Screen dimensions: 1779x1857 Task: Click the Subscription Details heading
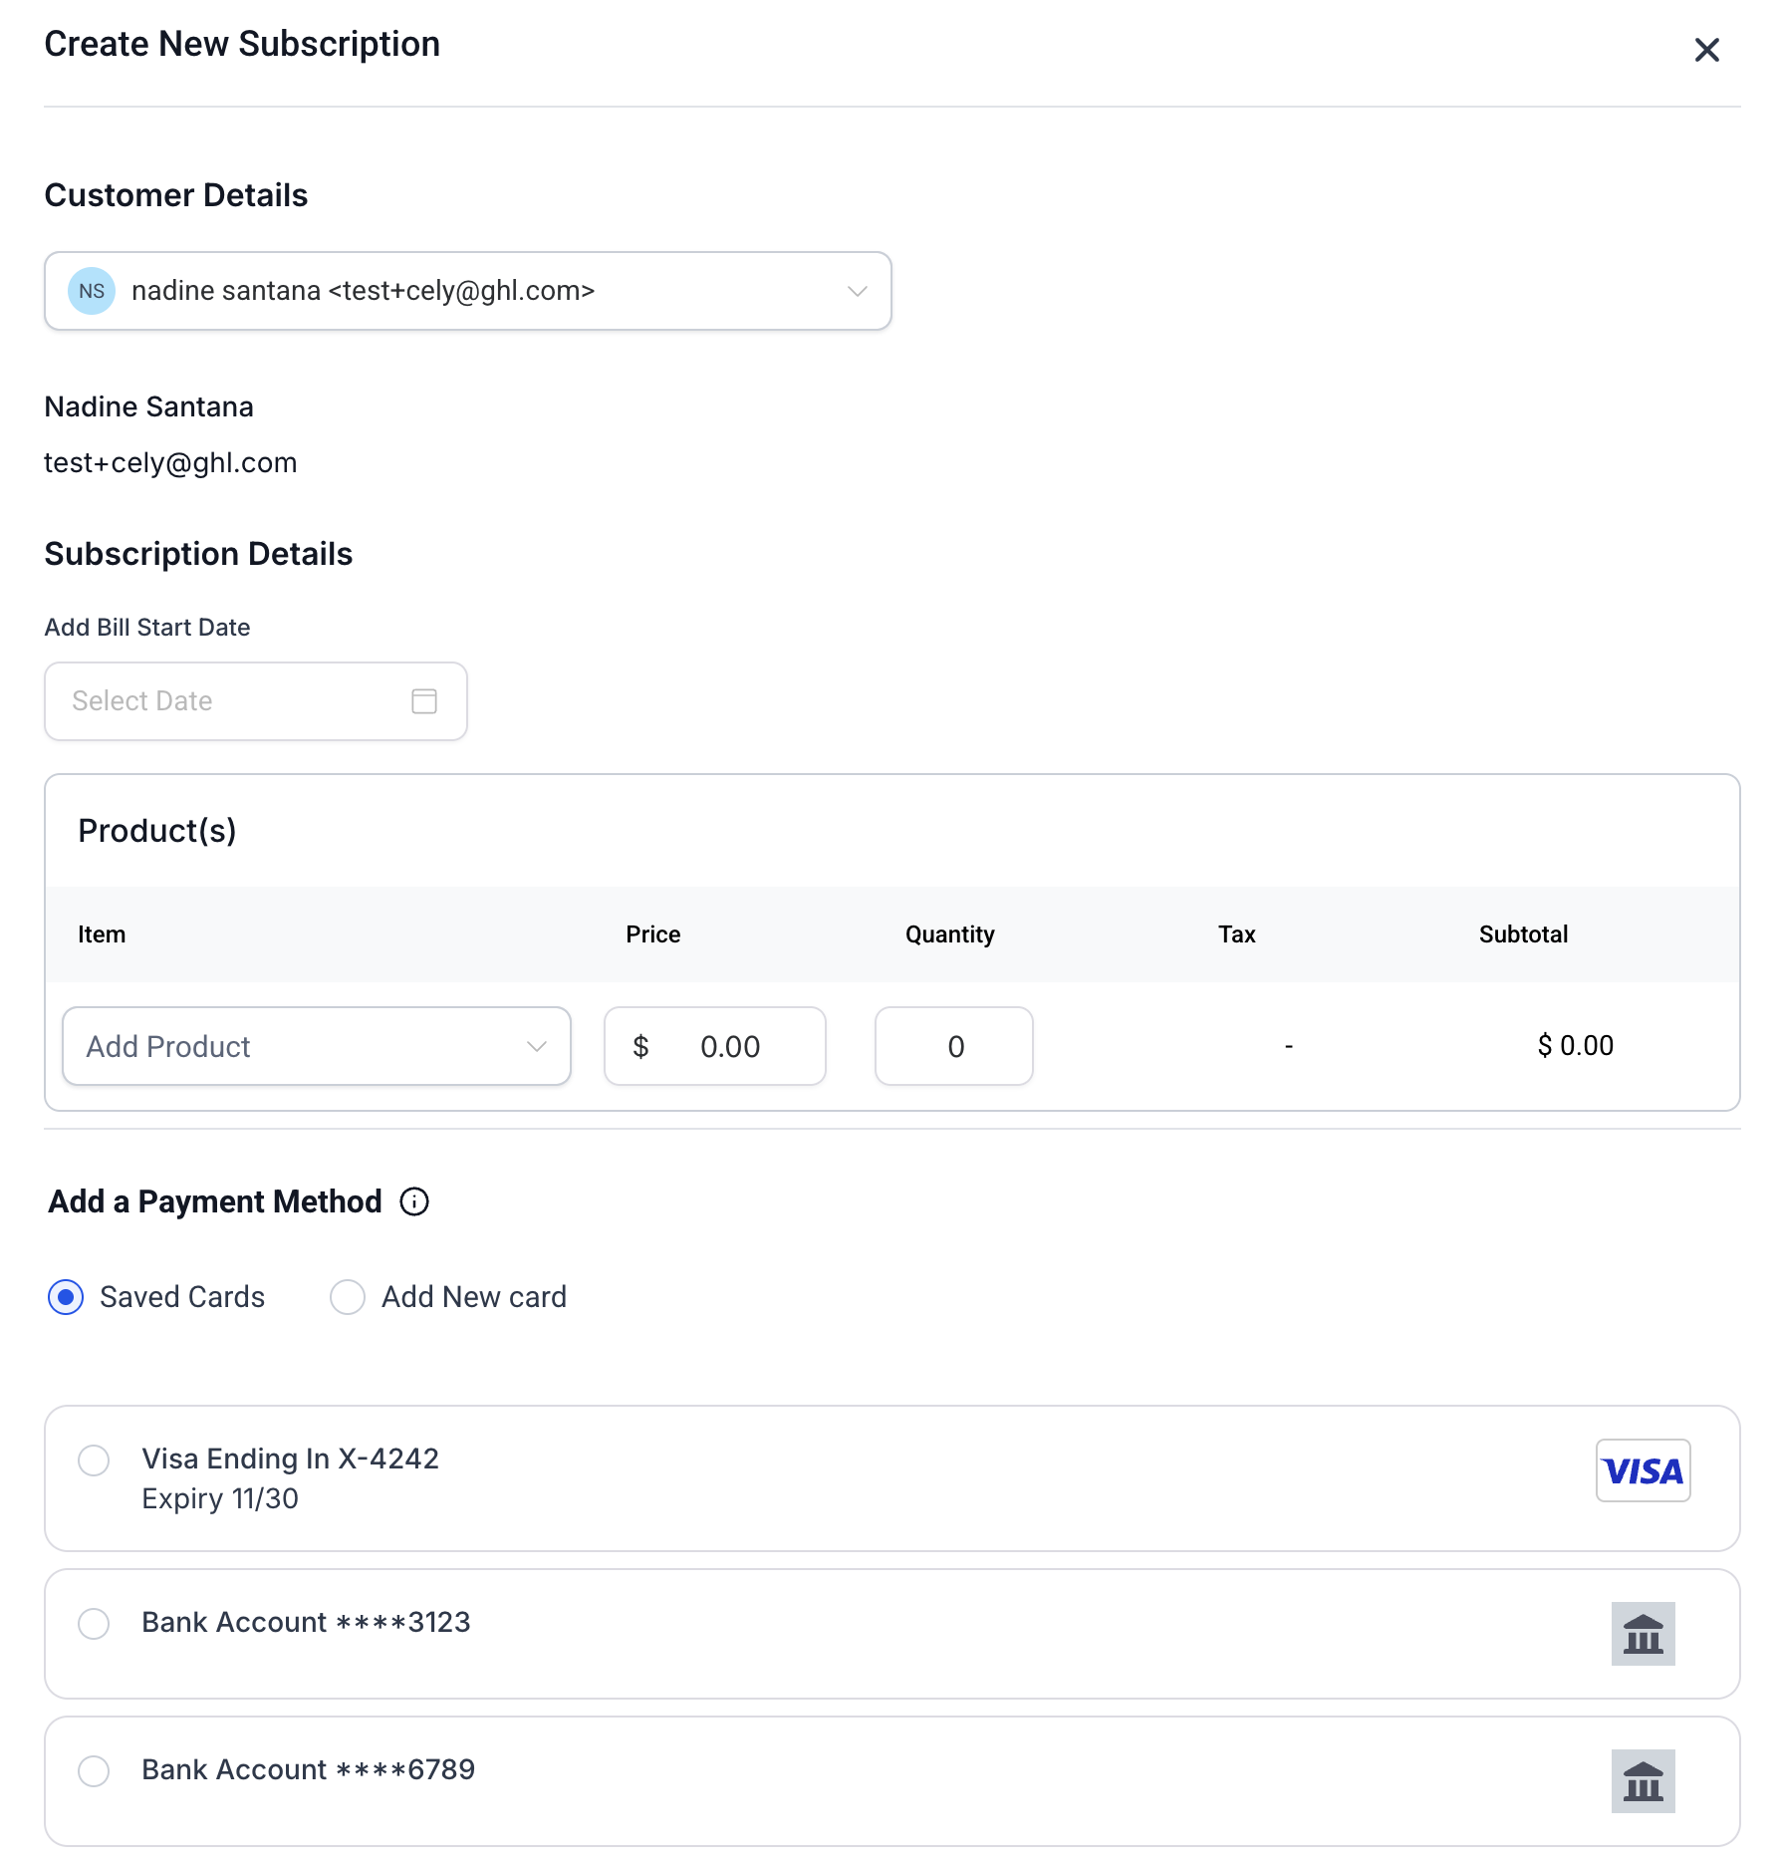(198, 554)
